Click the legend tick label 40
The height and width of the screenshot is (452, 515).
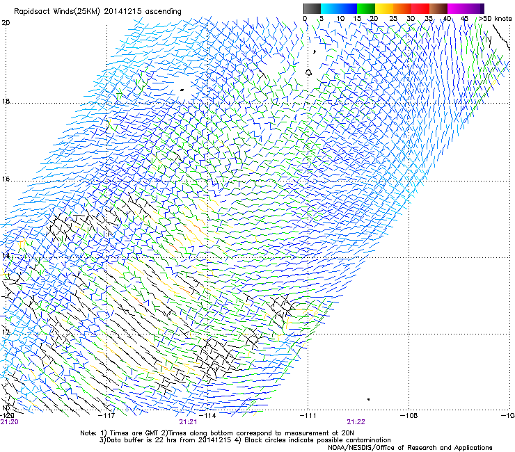pos(447,19)
